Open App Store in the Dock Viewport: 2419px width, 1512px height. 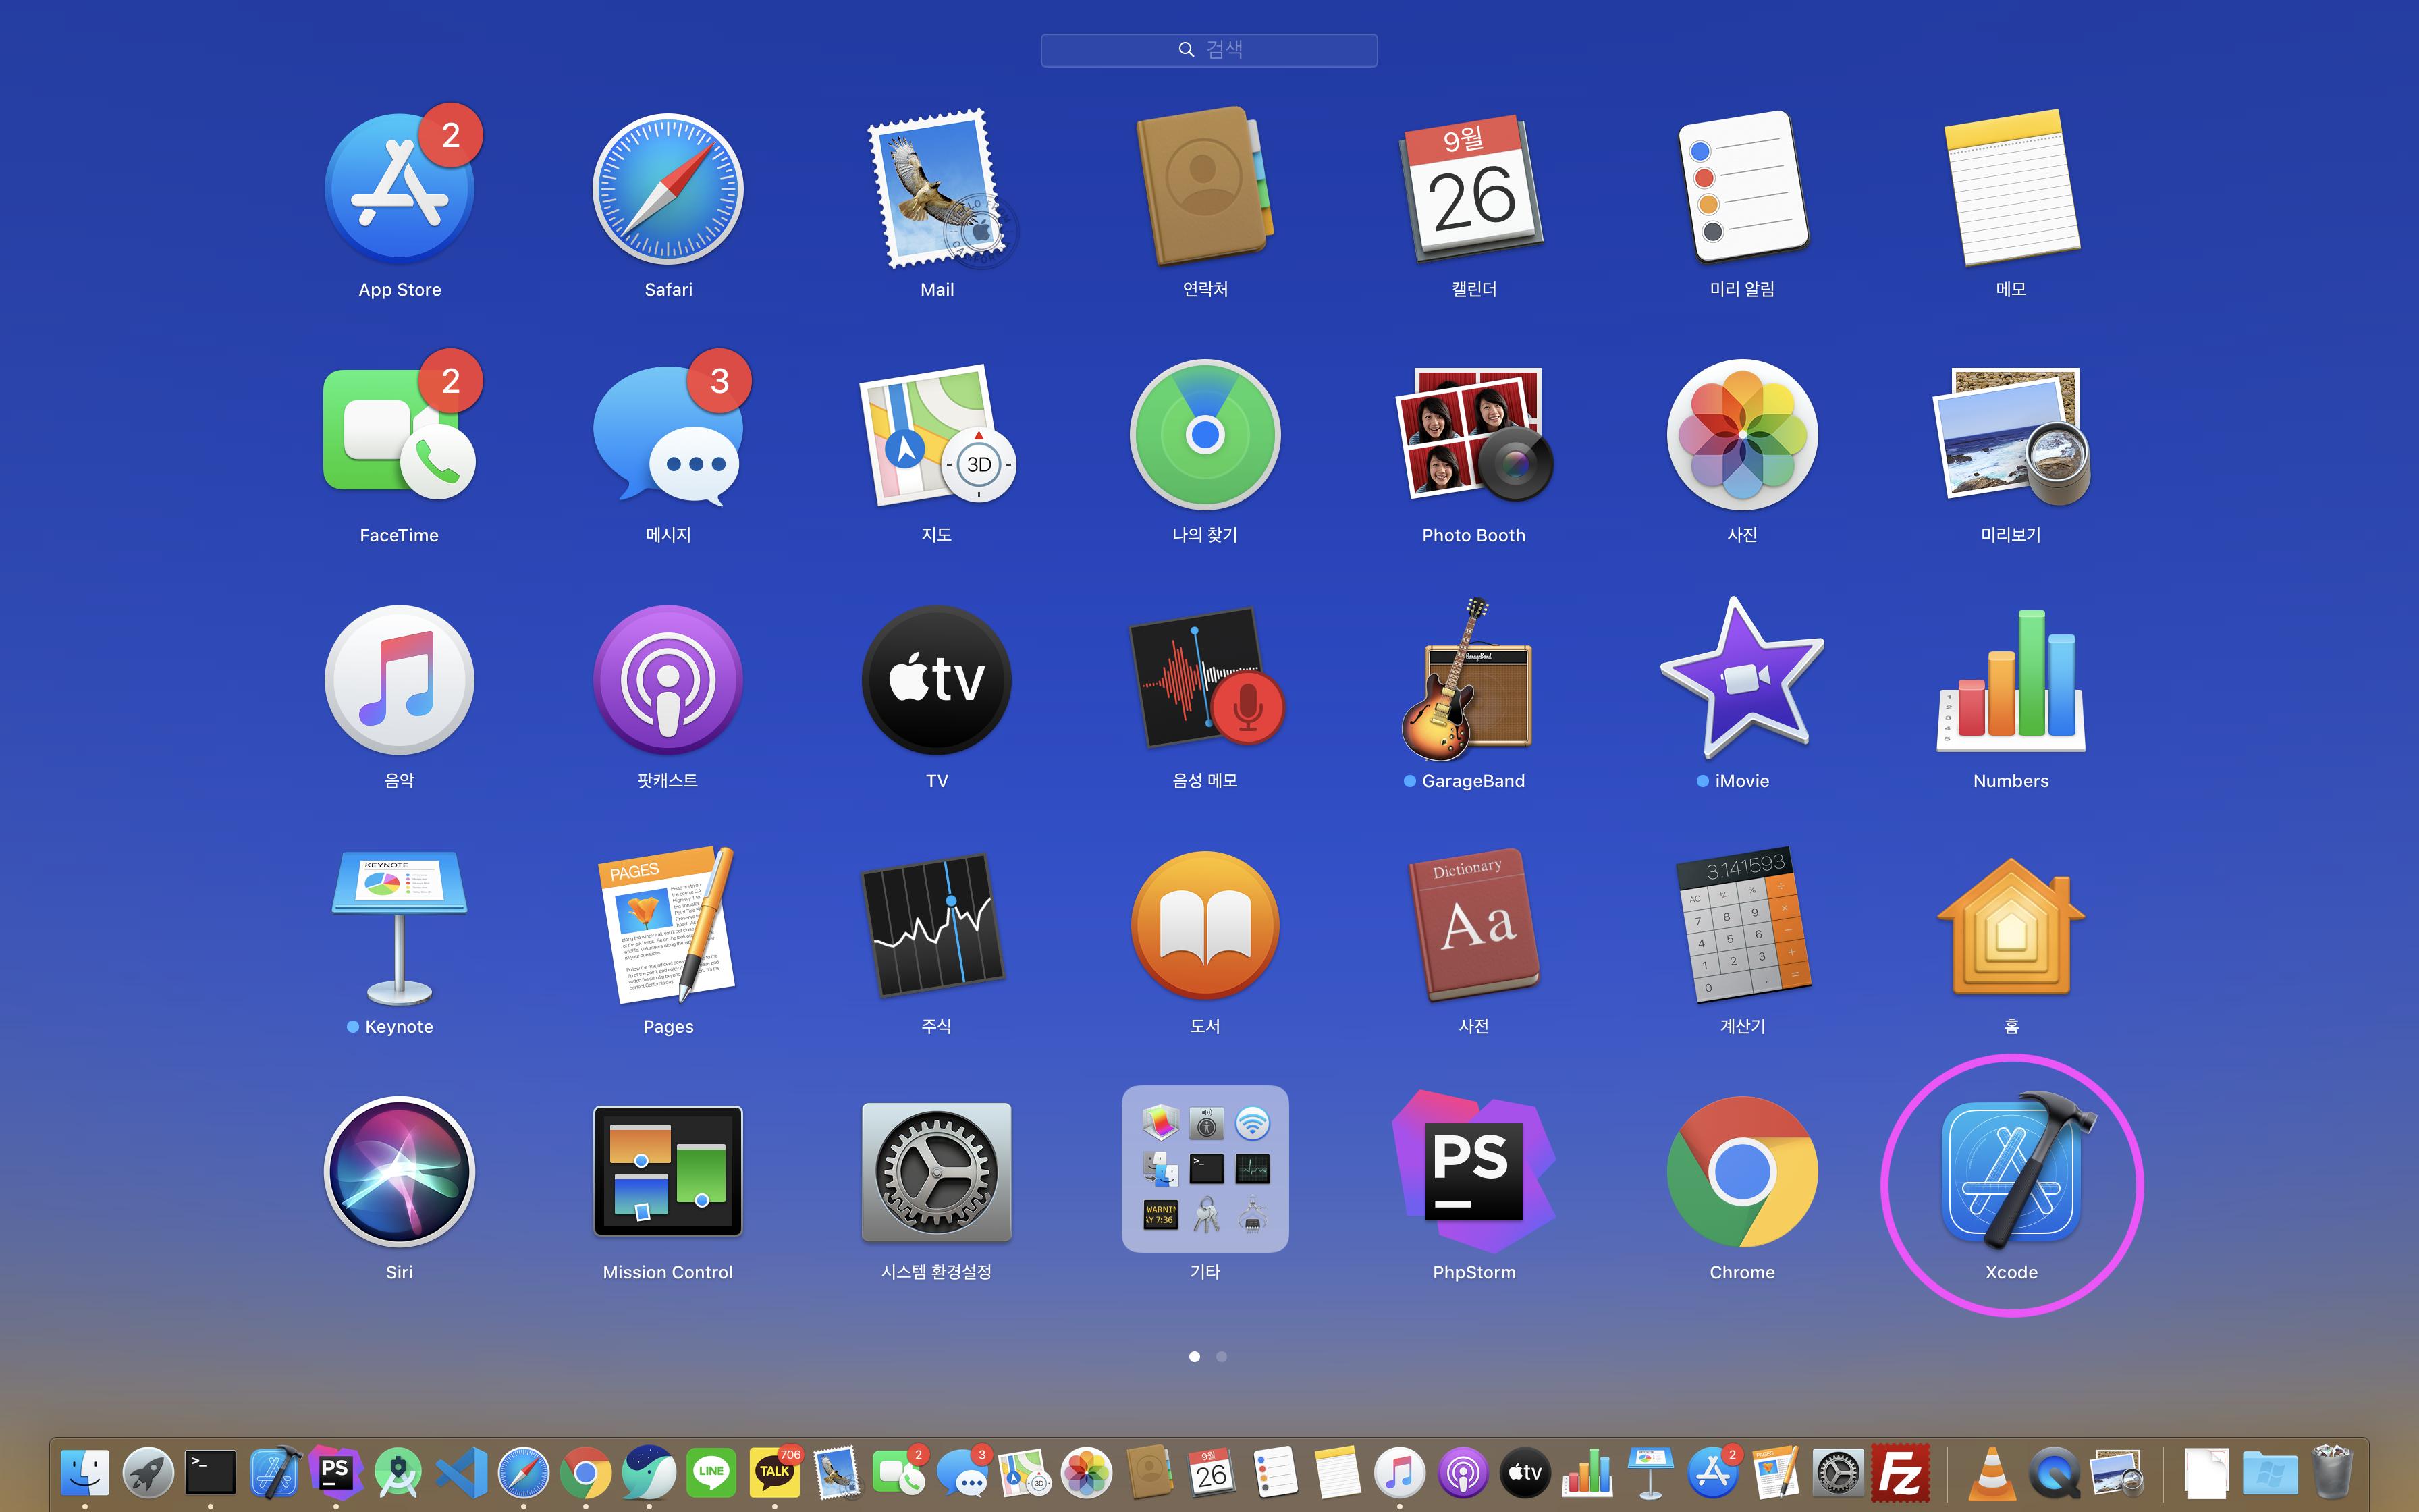pyautogui.click(x=1713, y=1472)
